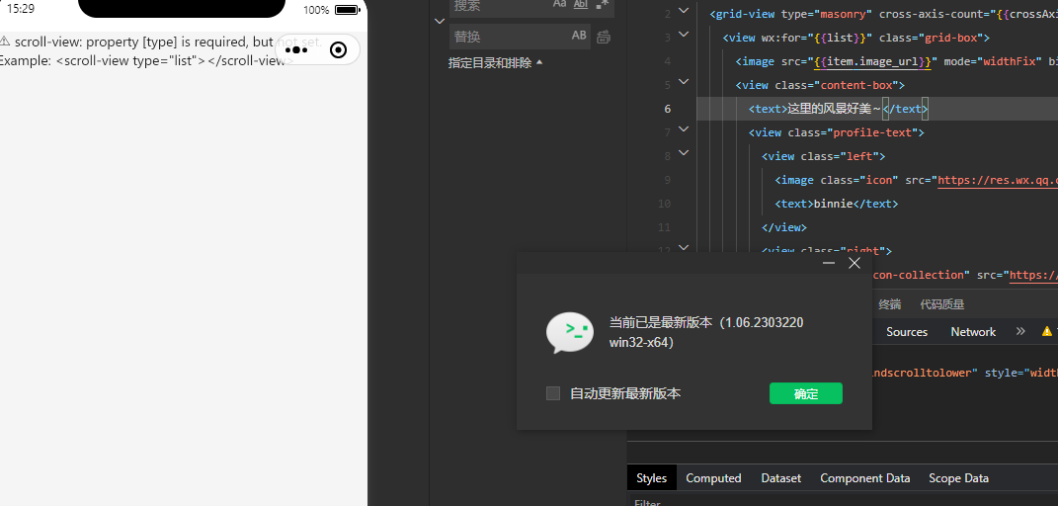The image size is (1058, 506).
Task: Select the Computed tab
Action: coord(713,477)
